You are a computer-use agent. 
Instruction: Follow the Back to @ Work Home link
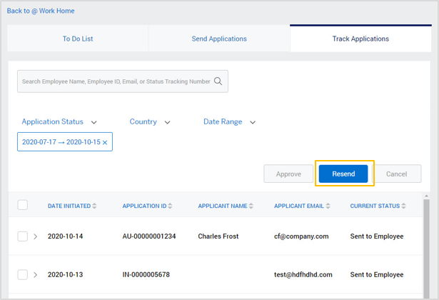click(x=41, y=11)
